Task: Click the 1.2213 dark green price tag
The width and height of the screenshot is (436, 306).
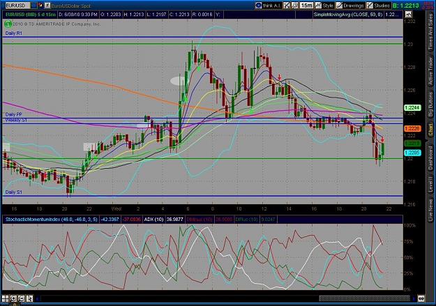Action: point(412,144)
